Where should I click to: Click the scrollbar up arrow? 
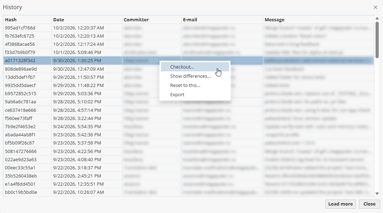pyautogui.click(x=377, y=18)
